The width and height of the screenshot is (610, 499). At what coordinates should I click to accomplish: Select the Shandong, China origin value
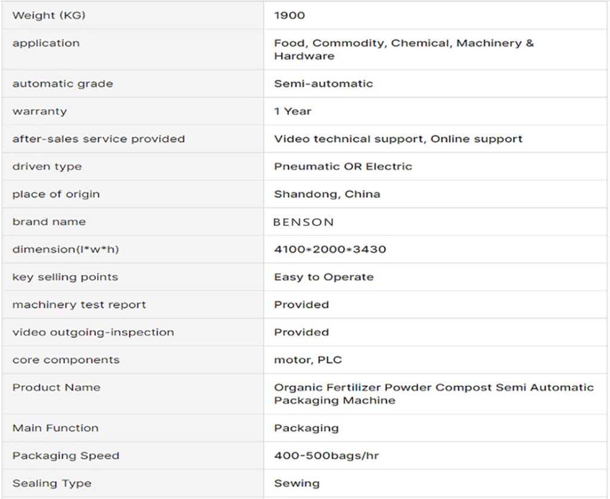click(x=327, y=194)
